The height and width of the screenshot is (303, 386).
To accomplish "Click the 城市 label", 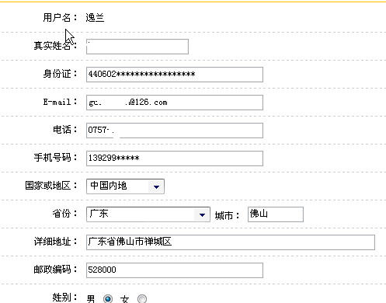I will click(x=227, y=215).
